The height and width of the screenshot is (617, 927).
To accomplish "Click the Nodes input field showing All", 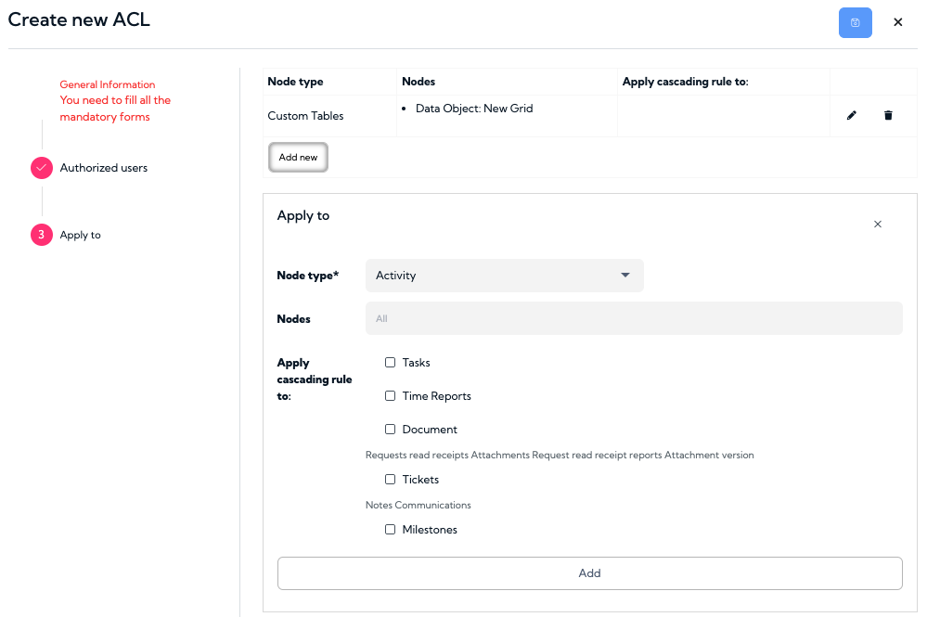I will point(634,318).
